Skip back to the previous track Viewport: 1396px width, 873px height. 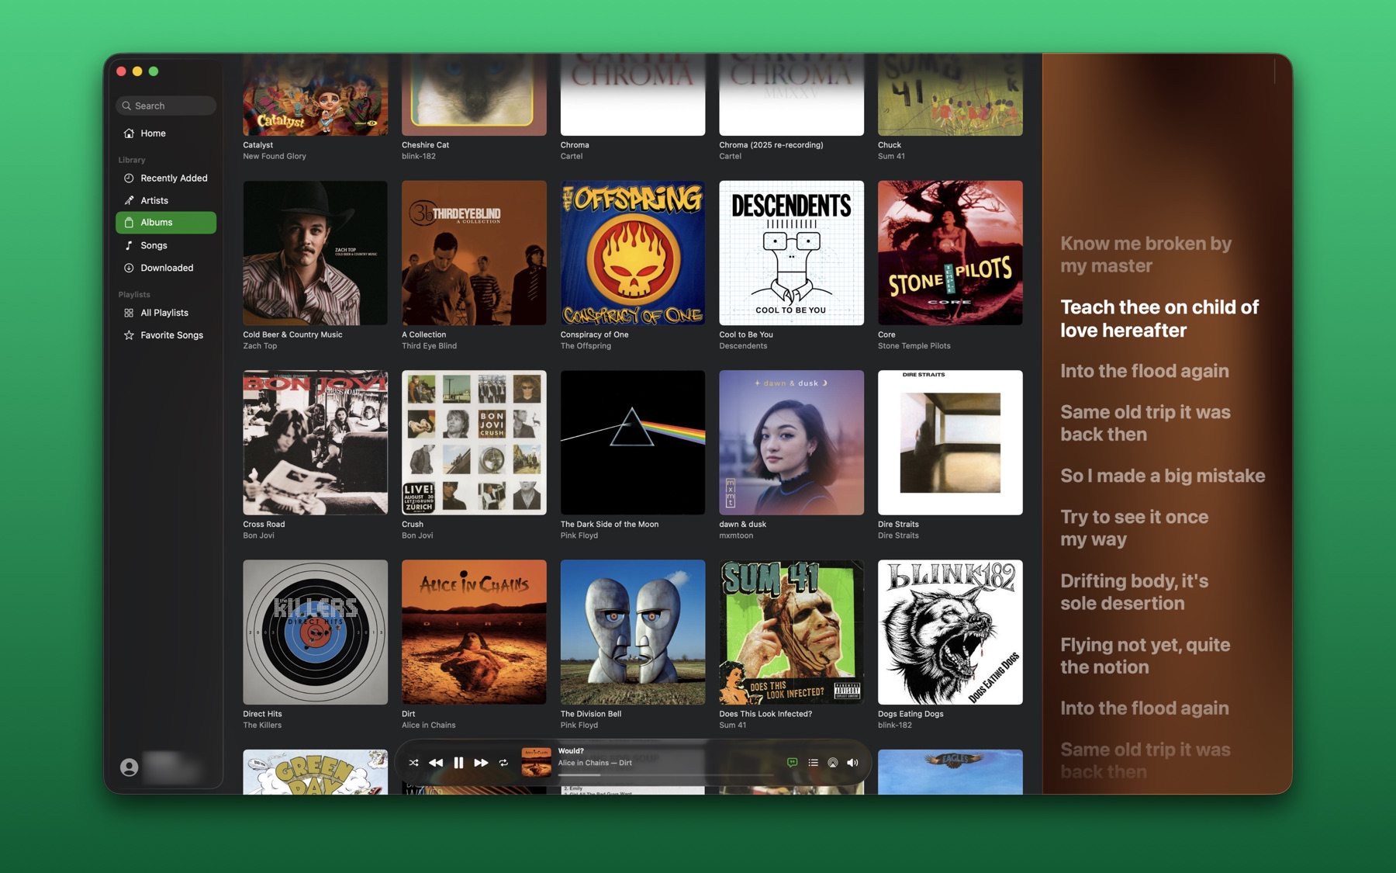tap(436, 763)
